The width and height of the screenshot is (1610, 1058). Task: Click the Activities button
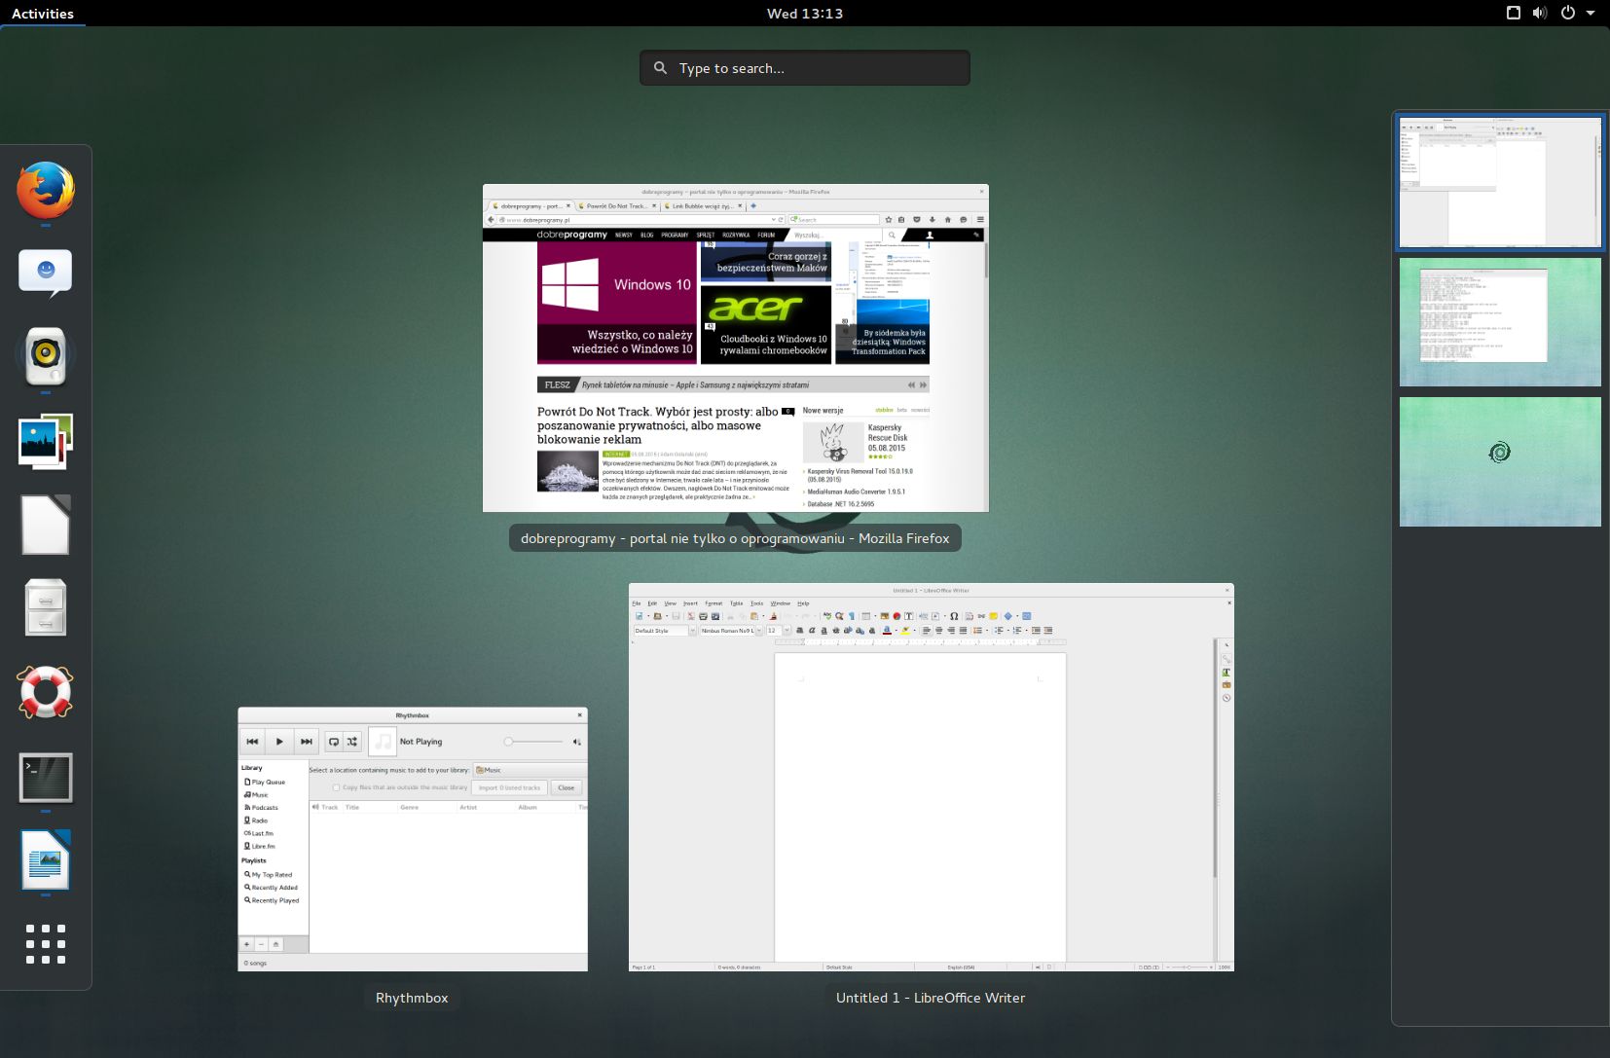click(x=43, y=14)
